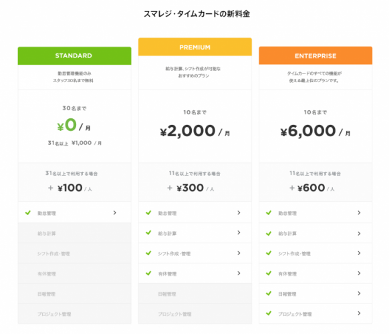
Task: Click the 11名以上で利用する場合 text in PREMIUM
Action: 194,173
